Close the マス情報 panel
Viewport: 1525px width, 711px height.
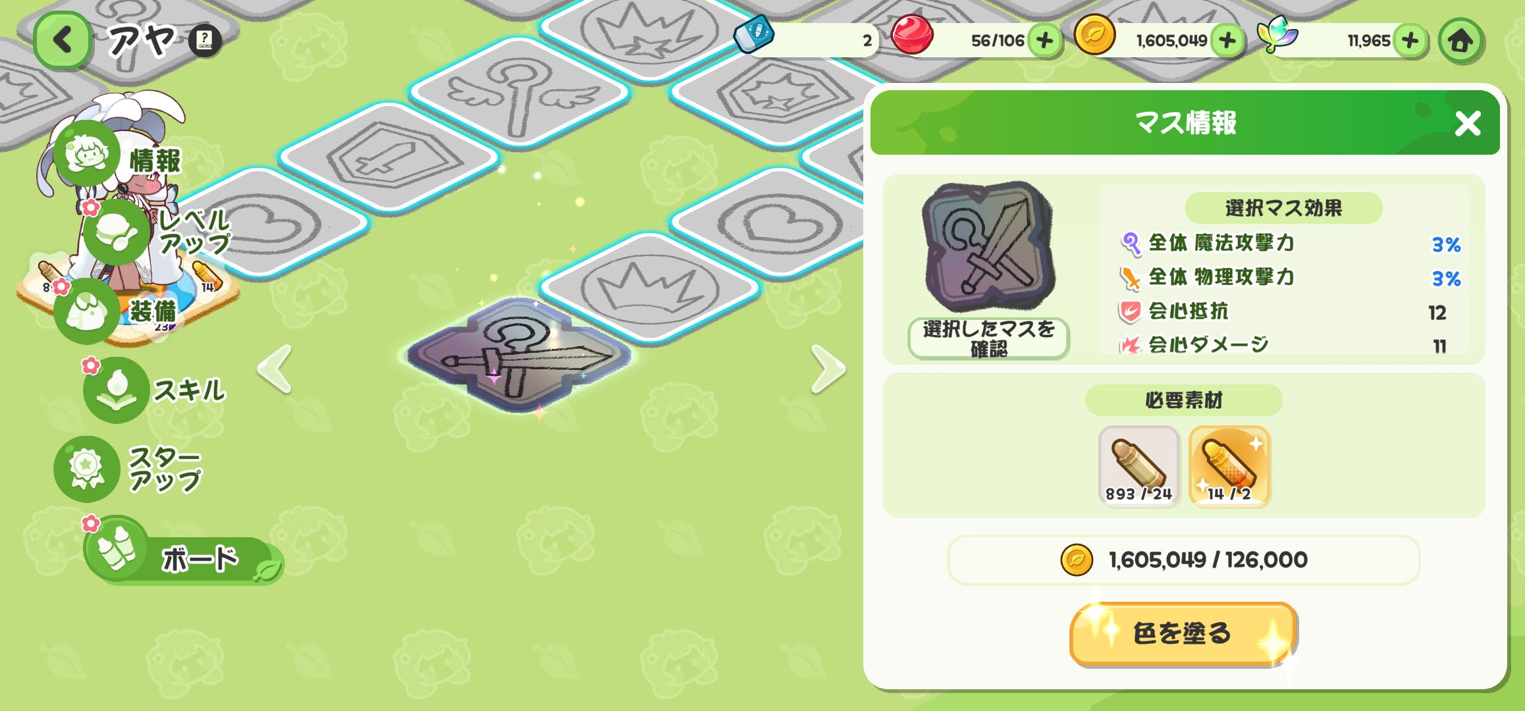click(1468, 123)
